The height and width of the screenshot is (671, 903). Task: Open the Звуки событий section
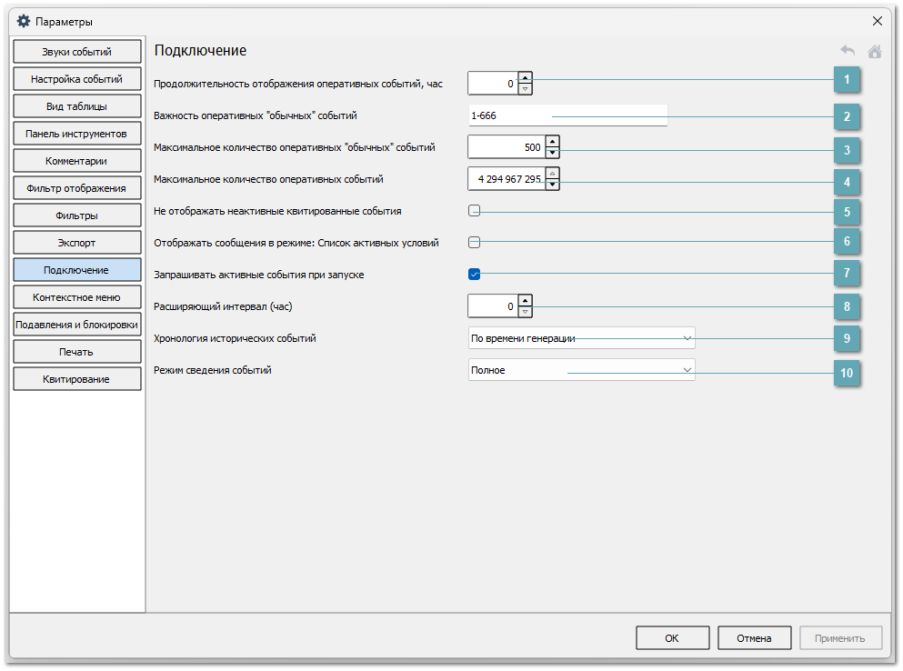pyautogui.click(x=77, y=52)
